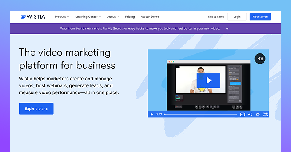Play the video from control bar
Screen dimensions: 291x152
point(152,114)
